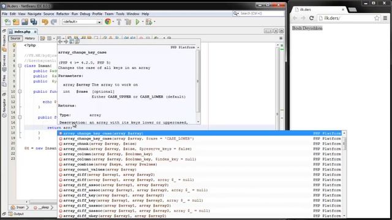Open the Chrome hamburger menu
This screenshot has height=220, width=392.
[x=385, y=18]
